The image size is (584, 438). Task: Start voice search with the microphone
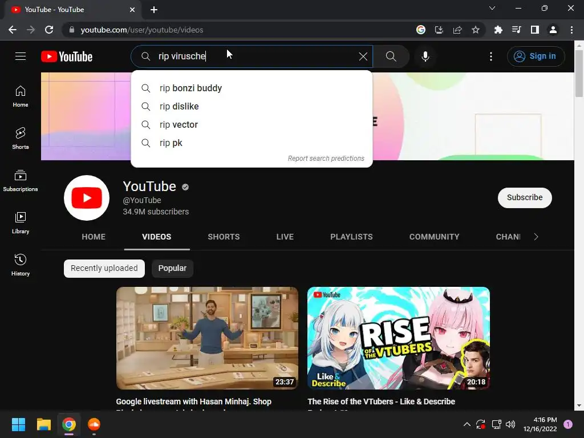click(425, 56)
